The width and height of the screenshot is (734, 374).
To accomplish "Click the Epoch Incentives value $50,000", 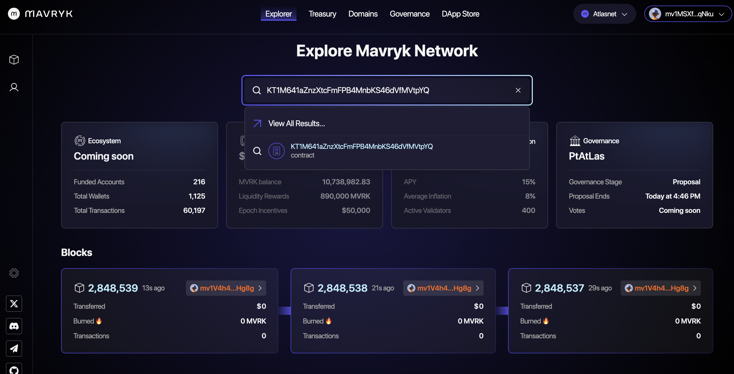I will (356, 210).
